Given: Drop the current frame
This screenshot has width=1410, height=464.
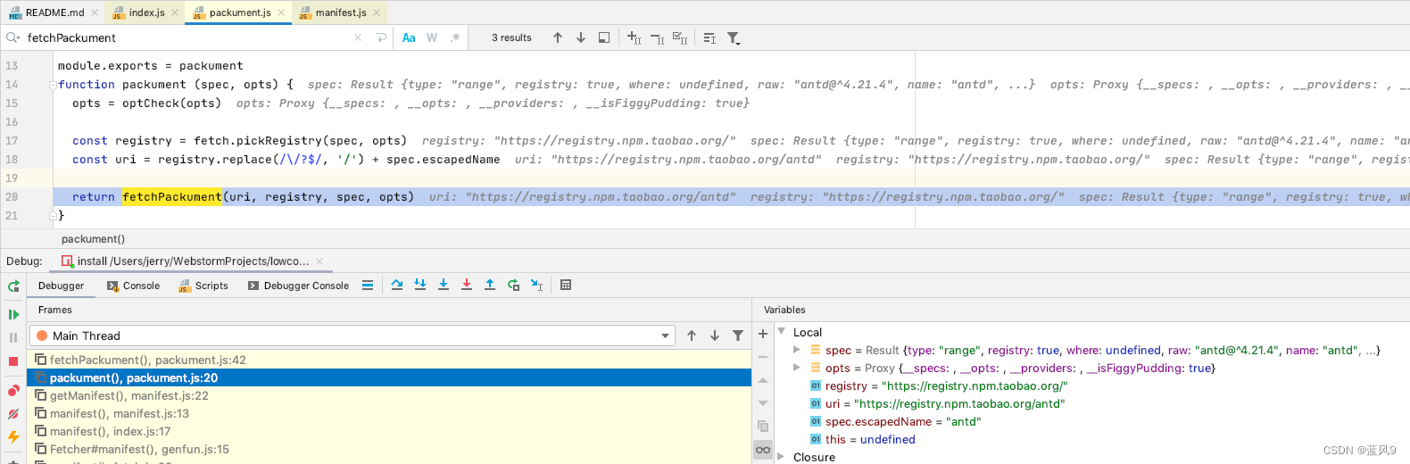Looking at the screenshot, I should click(x=513, y=285).
